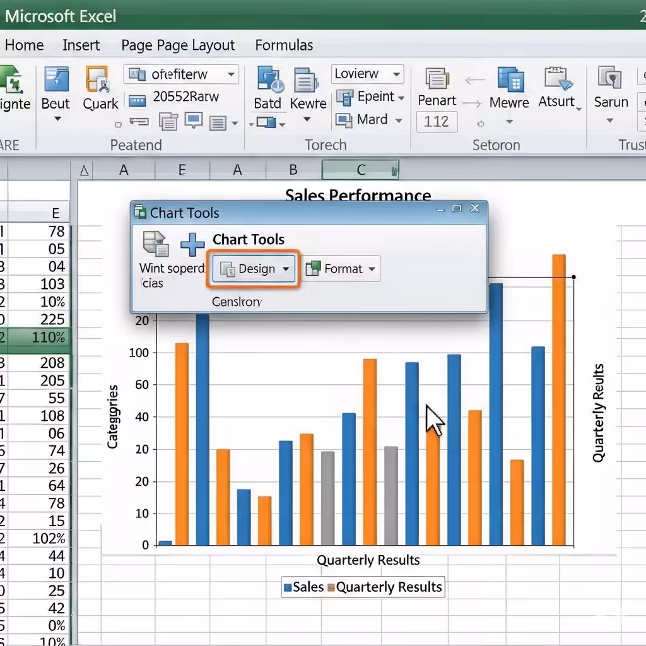Click the 20552Rarw item icon
This screenshot has width=646, height=646.
click(137, 100)
